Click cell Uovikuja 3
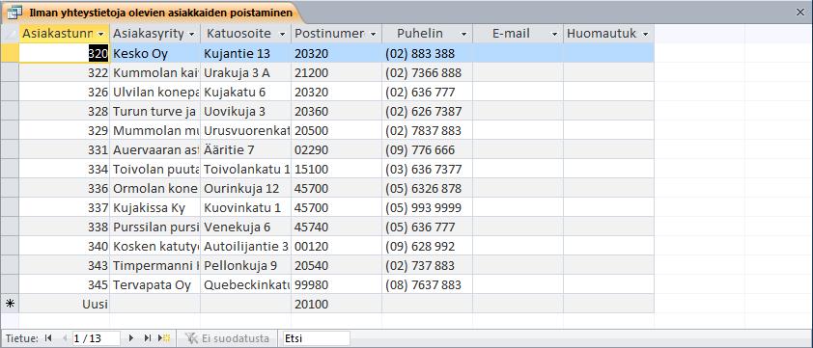Viewport: 813px width, 348px height. click(246, 111)
